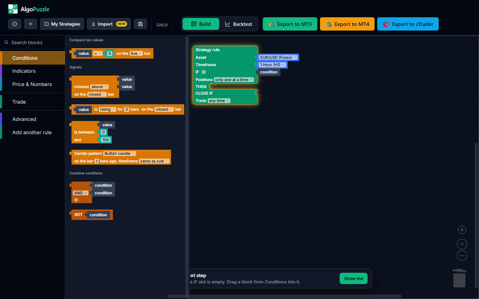Click the AlgoPuzzle logo icon
Image resolution: width=479 pixels, height=299 pixels.
[13, 9]
